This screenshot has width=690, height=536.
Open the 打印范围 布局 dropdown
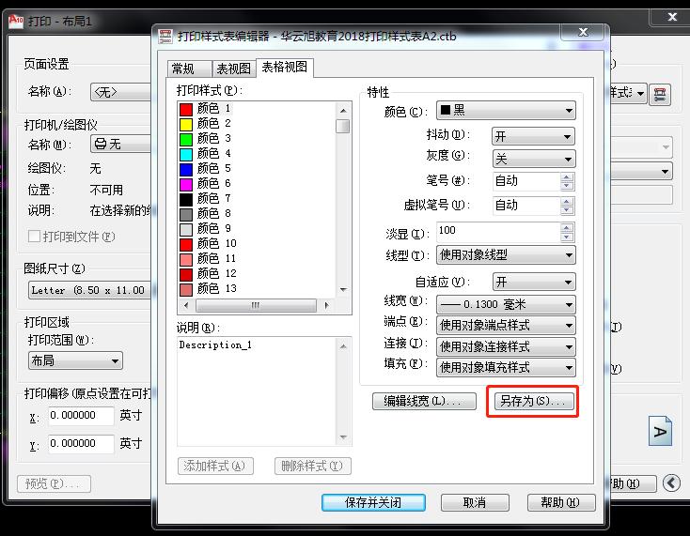pos(75,360)
